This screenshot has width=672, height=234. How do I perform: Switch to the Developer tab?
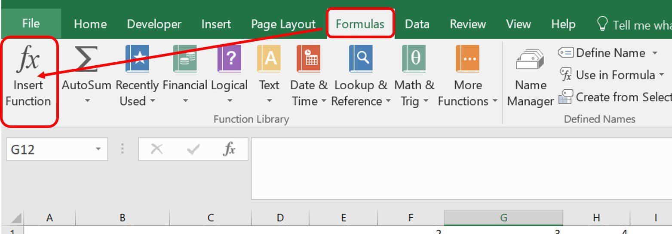154,24
